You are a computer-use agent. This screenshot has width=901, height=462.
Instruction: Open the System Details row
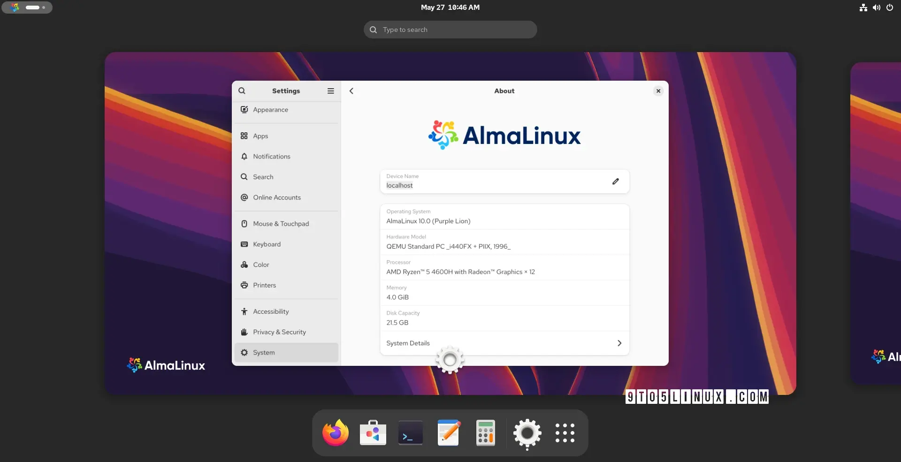[504, 343]
